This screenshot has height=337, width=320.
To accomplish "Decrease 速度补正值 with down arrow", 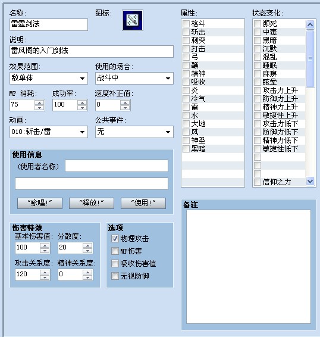I will click(x=125, y=108).
